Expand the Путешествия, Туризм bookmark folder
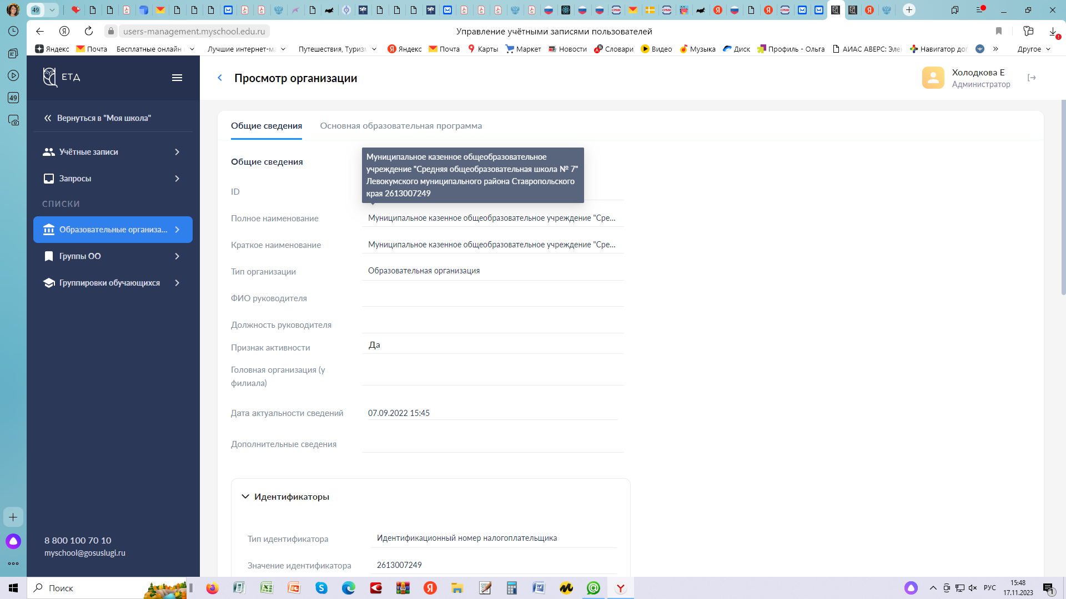1066x599 pixels. click(x=338, y=49)
